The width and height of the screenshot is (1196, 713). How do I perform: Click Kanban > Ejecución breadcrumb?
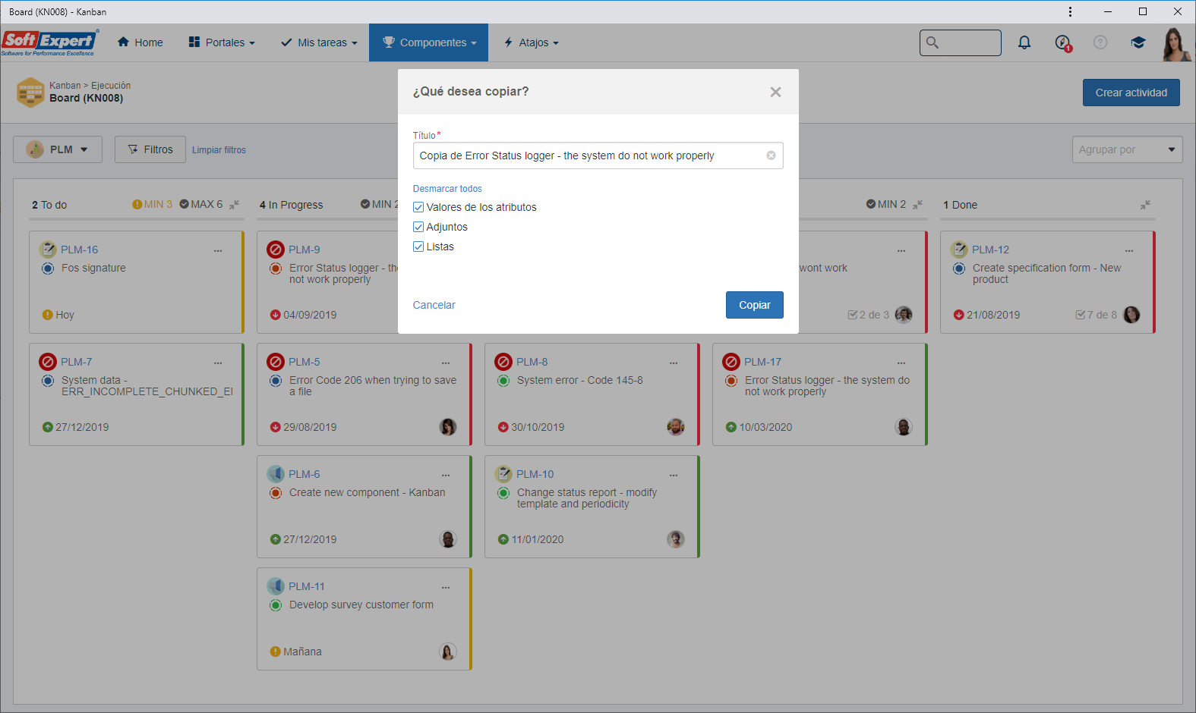tap(90, 86)
